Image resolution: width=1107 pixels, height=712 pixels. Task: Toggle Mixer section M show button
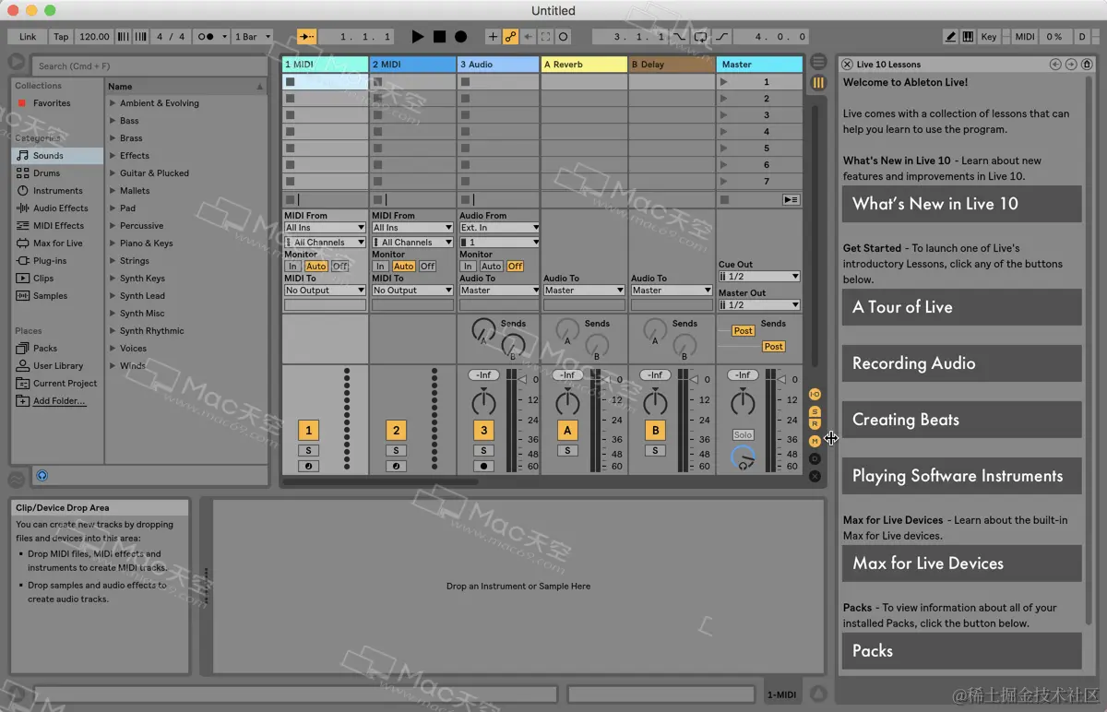pyautogui.click(x=815, y=442)
